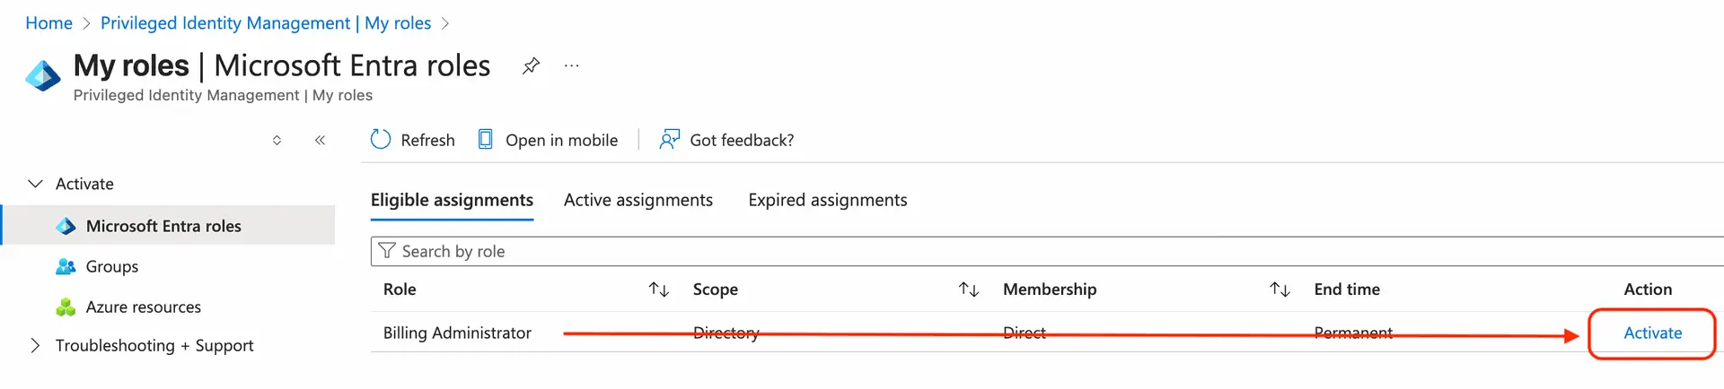
Task: Sort the list by Role column
Action: [x=658, y=290]
